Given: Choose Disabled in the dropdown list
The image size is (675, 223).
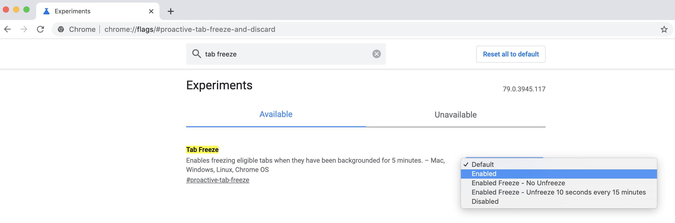Looking at the screenshot, I should [x=559, y=201].
